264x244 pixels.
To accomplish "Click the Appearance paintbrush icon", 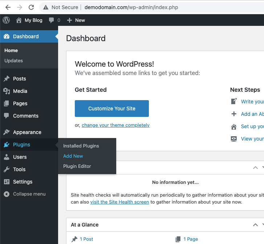I will coord(7,132).
